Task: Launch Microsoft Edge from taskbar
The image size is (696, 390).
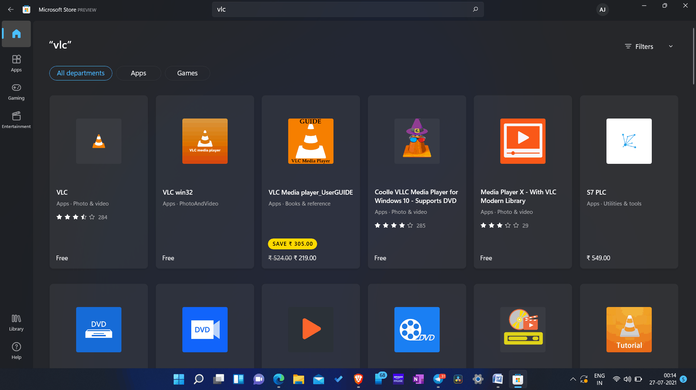Action: tap(278, 379)
